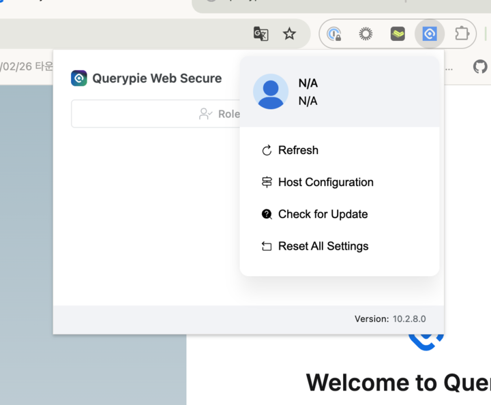Click the blue user avatar icon
The image size is (491, 405).
point(271,91)
